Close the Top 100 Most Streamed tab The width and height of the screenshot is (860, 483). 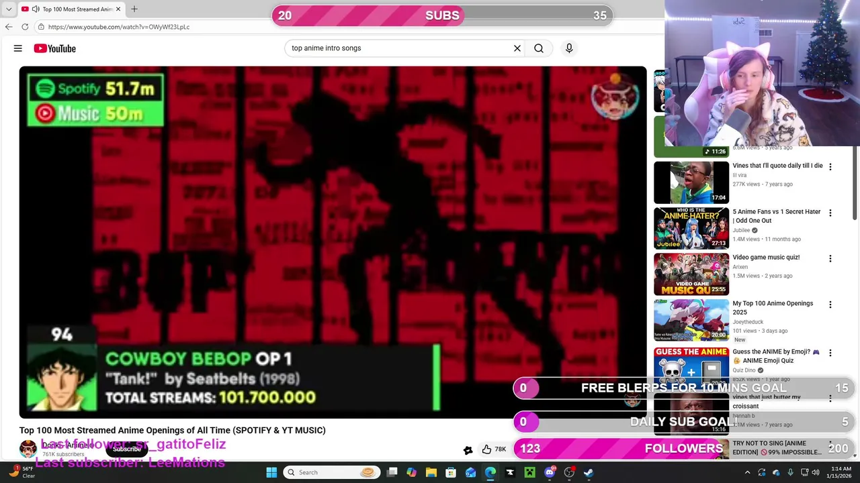click(x=118, y=9)
